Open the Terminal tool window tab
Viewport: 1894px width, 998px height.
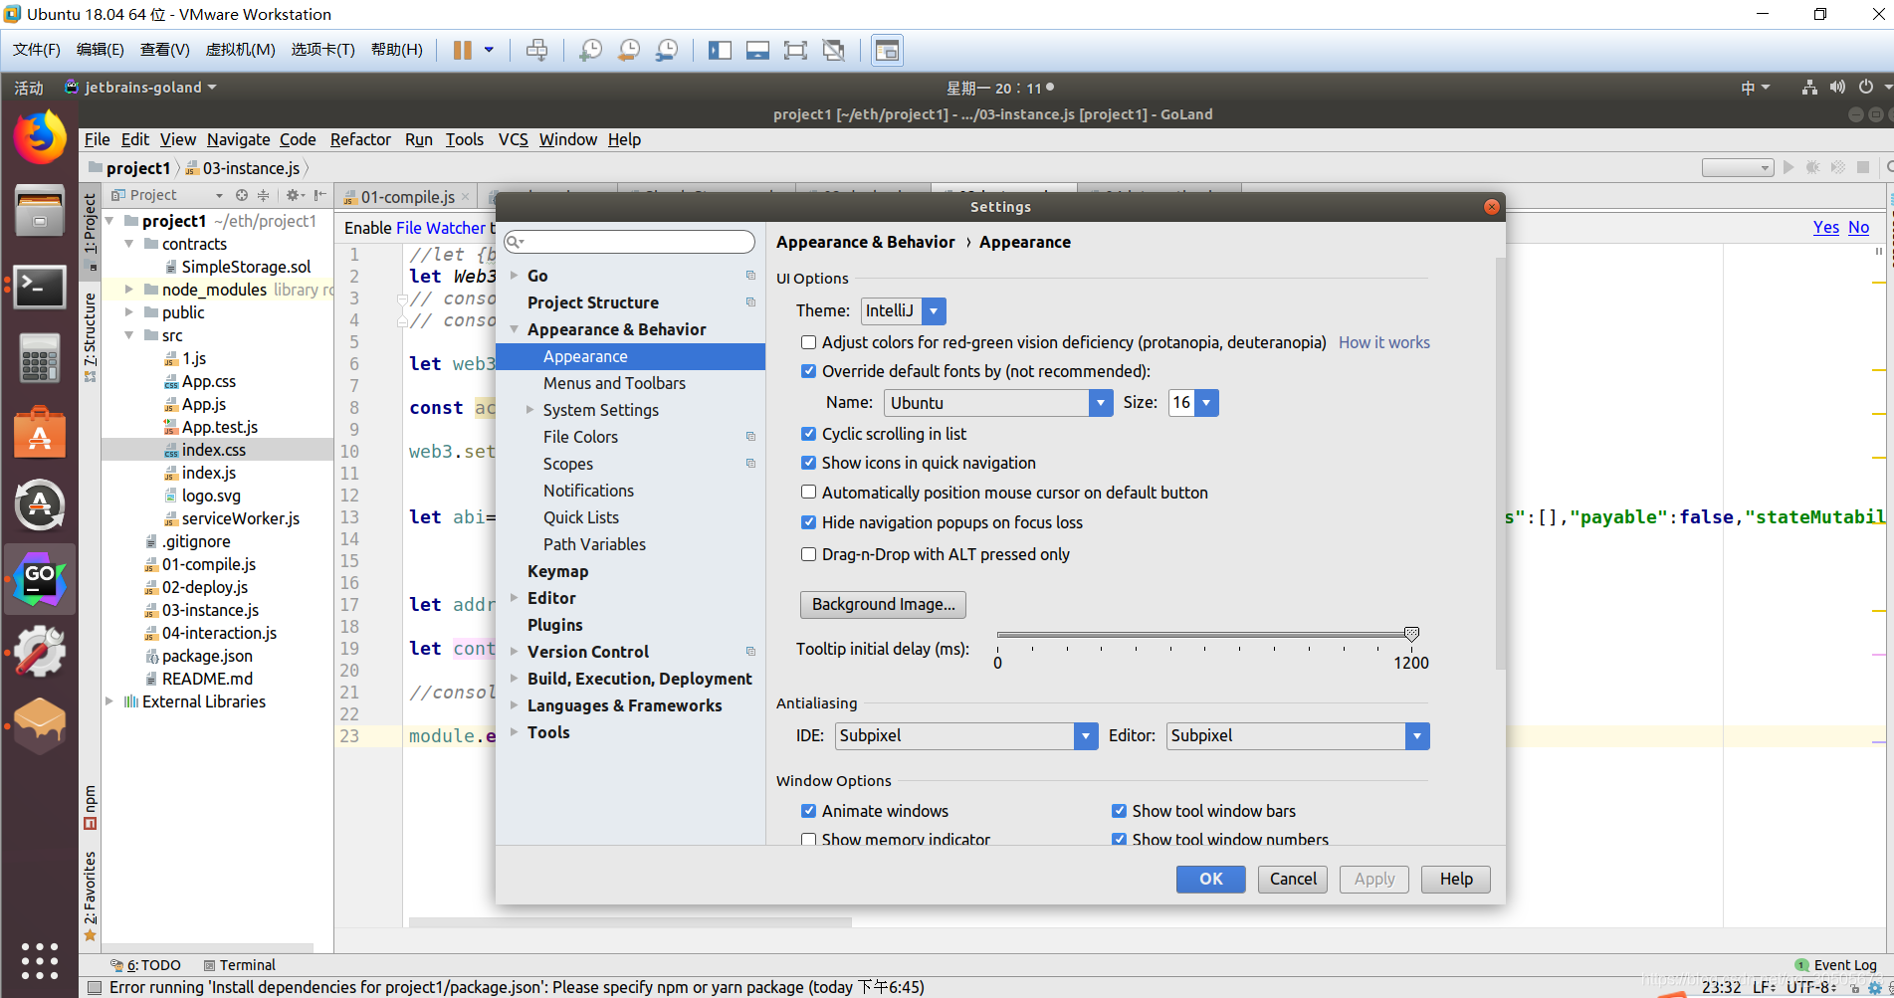[240, 965]
